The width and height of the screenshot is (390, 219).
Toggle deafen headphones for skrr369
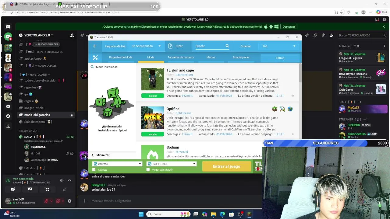(58, 201)
